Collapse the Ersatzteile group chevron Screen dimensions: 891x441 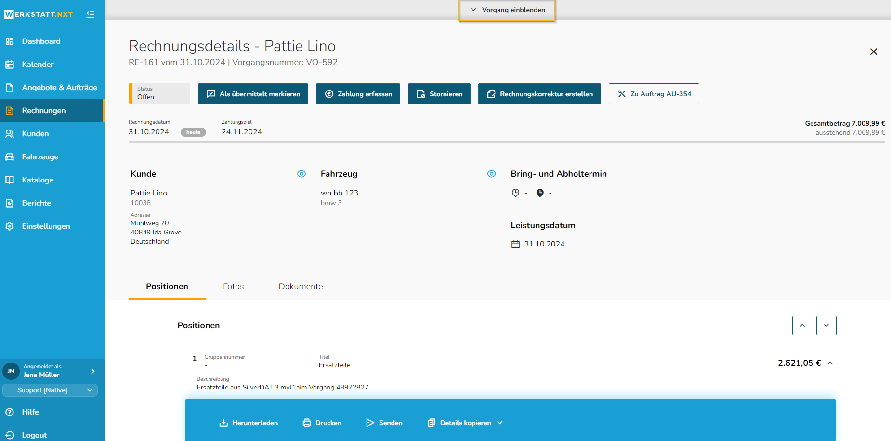[x=830, y=363]
